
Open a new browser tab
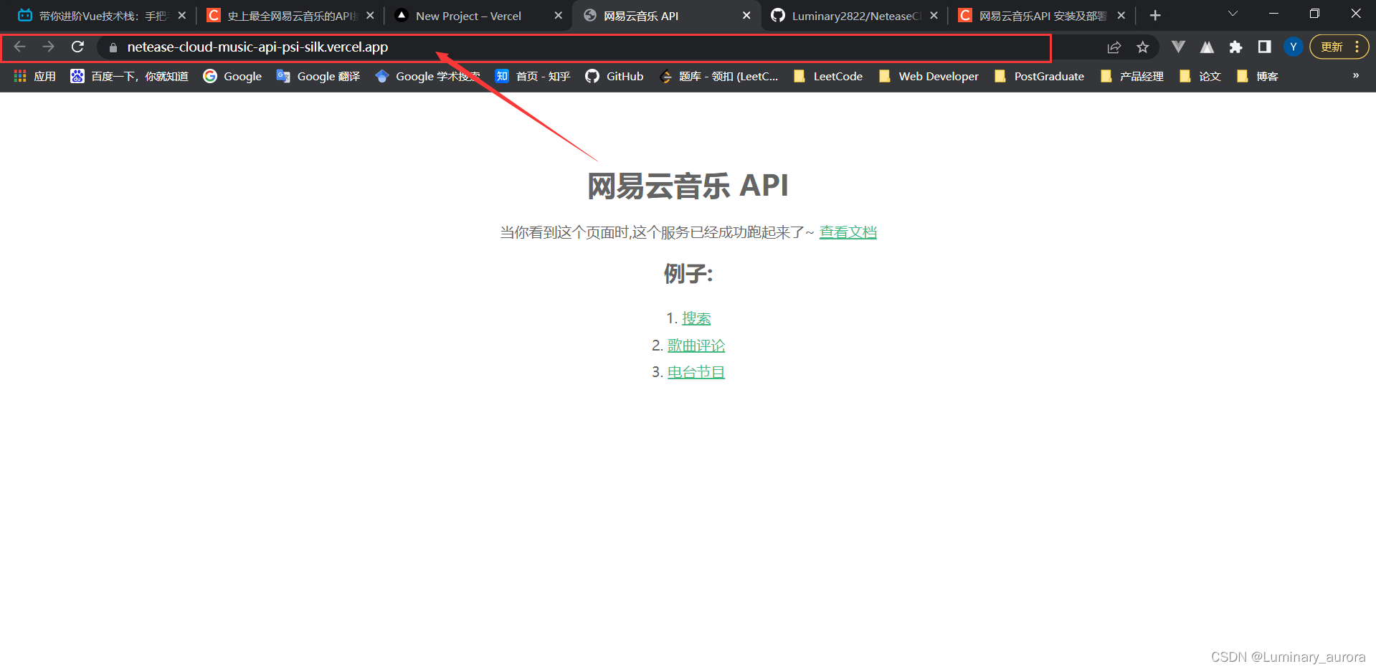[1155, 15]
